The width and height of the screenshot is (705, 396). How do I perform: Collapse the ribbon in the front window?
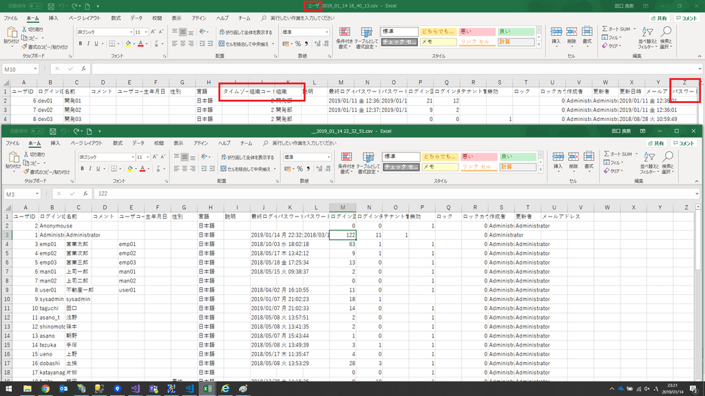(x=697, y=181)
